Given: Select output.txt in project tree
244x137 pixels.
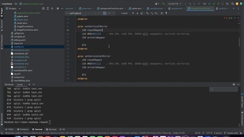Looking at the screenshot, I should [x=19, y=77].
